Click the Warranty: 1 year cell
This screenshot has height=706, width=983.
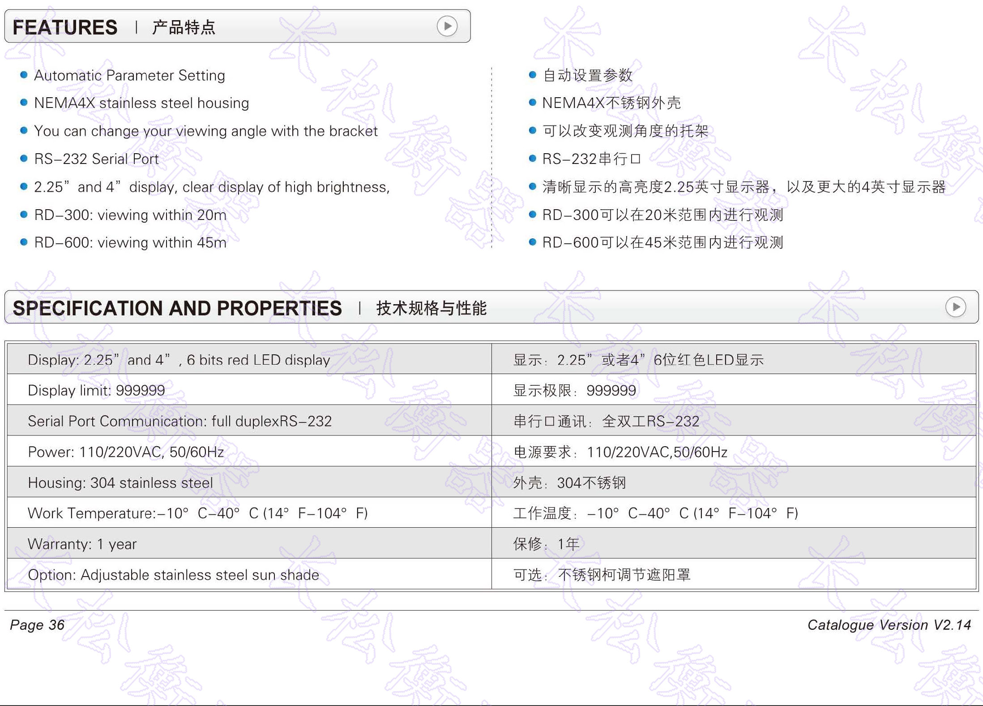point(82,544)
